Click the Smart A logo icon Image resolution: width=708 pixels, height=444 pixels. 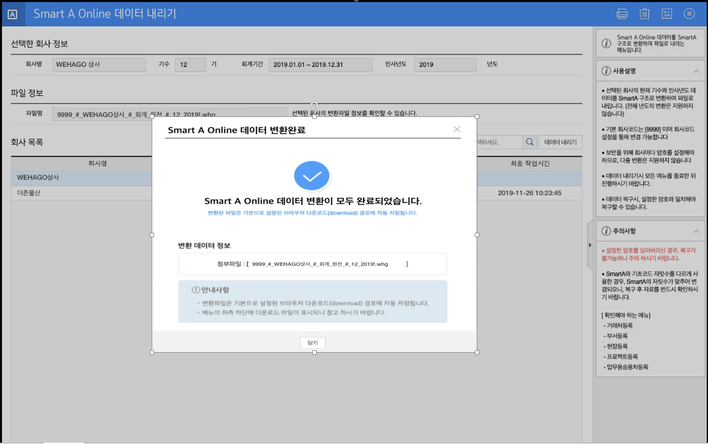coord(12,14)
